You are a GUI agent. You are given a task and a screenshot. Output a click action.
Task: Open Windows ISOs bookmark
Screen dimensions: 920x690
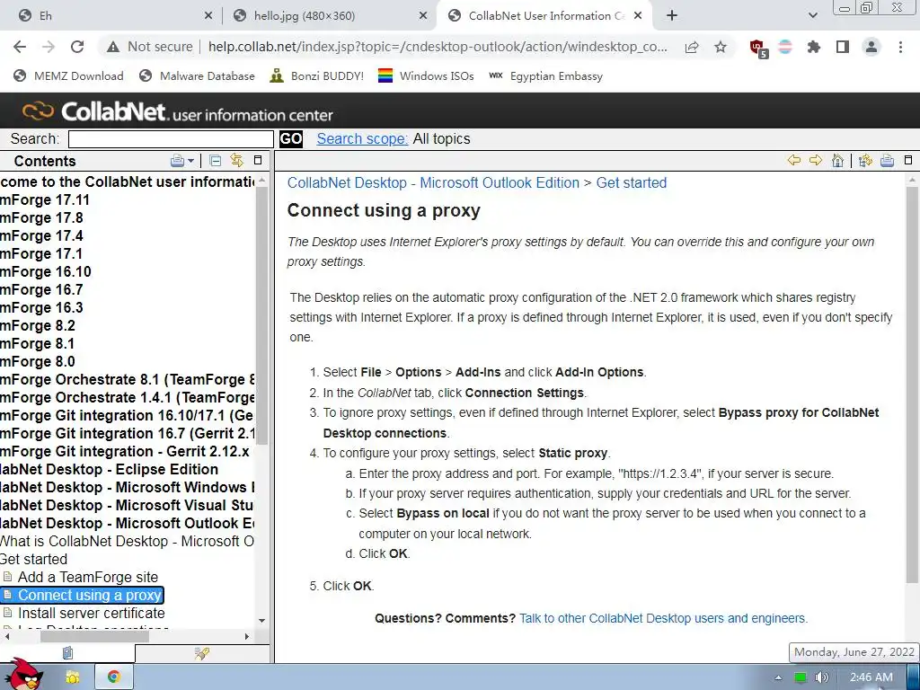(426, 76)
